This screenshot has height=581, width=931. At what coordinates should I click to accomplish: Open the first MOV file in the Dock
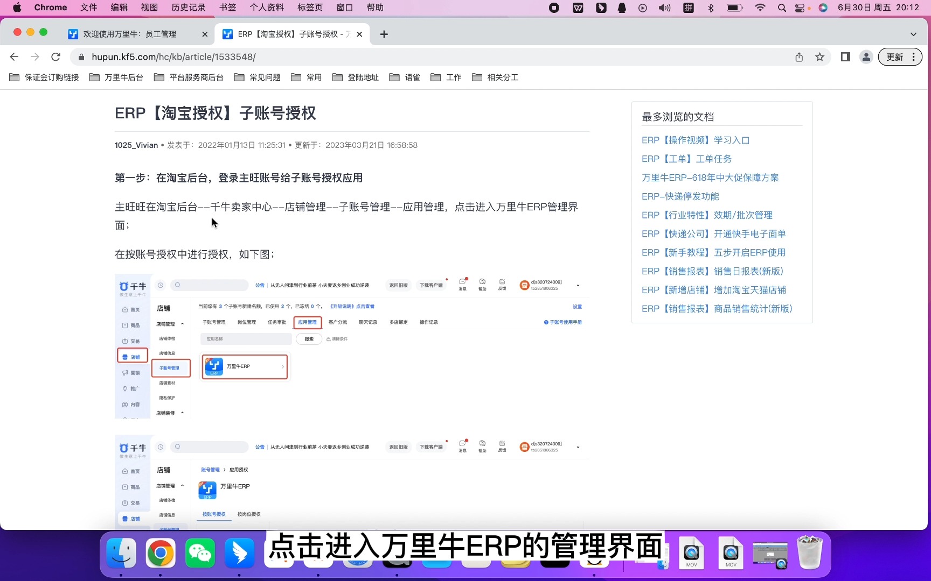coord(691,552)
